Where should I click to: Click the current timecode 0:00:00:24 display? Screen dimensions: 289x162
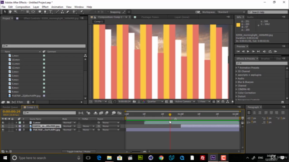(x=11, y=112)
